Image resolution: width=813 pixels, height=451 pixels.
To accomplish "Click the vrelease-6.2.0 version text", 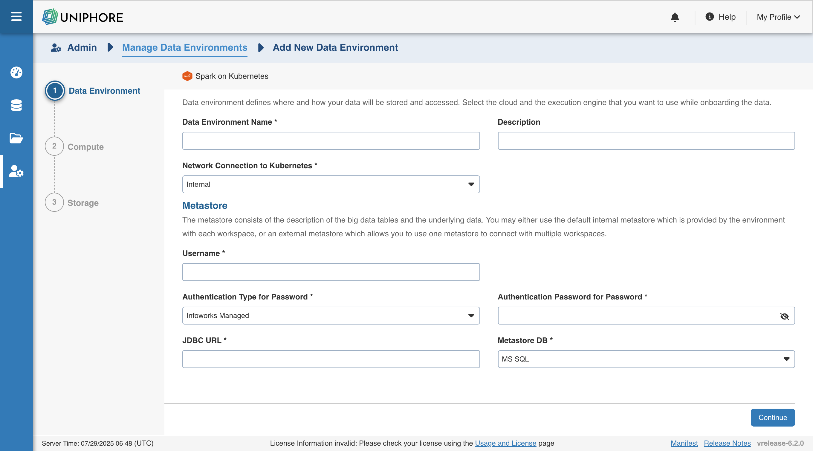I will coord(780,443).
